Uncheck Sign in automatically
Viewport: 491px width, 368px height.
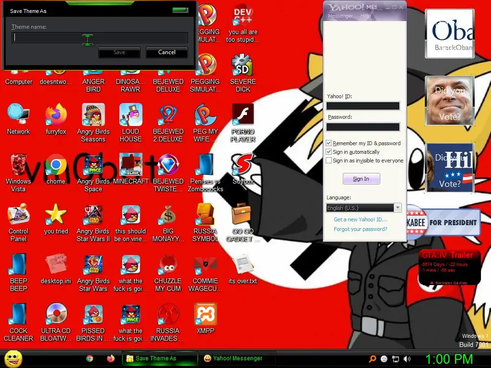328,152
